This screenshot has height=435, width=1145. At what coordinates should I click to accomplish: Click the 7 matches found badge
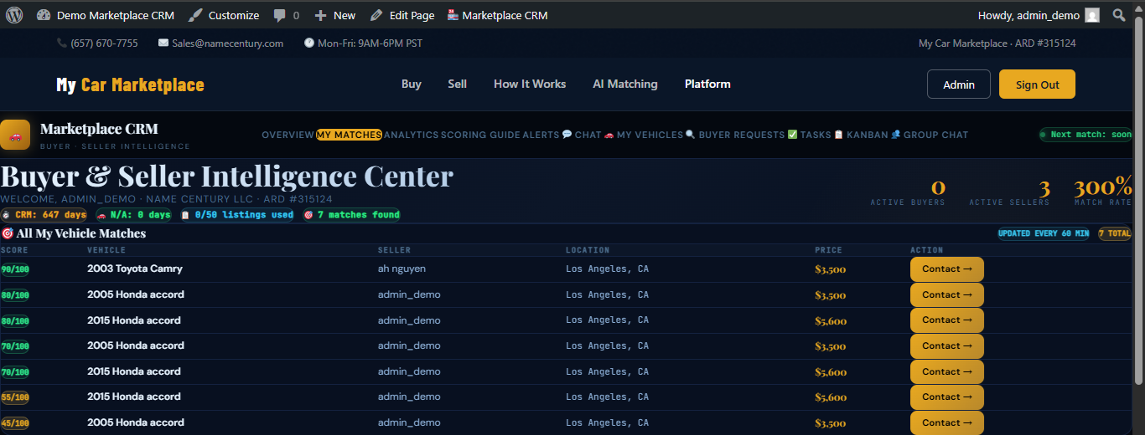click(x=351, y=215)
